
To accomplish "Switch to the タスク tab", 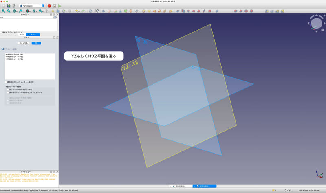I will pyautogui.click(x=33, y=35).
